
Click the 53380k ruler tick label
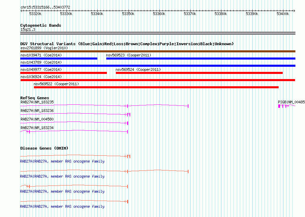tap(221, 14)
